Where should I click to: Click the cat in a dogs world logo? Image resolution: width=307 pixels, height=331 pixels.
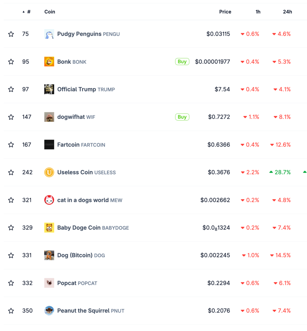[x=49, y=200]
